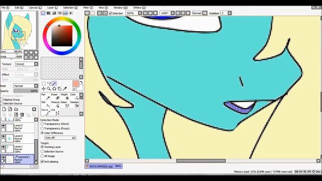The width and height of the screenshot is (322, 181).
Task: Choose the linework Weight tool
Action: point(65,97)
